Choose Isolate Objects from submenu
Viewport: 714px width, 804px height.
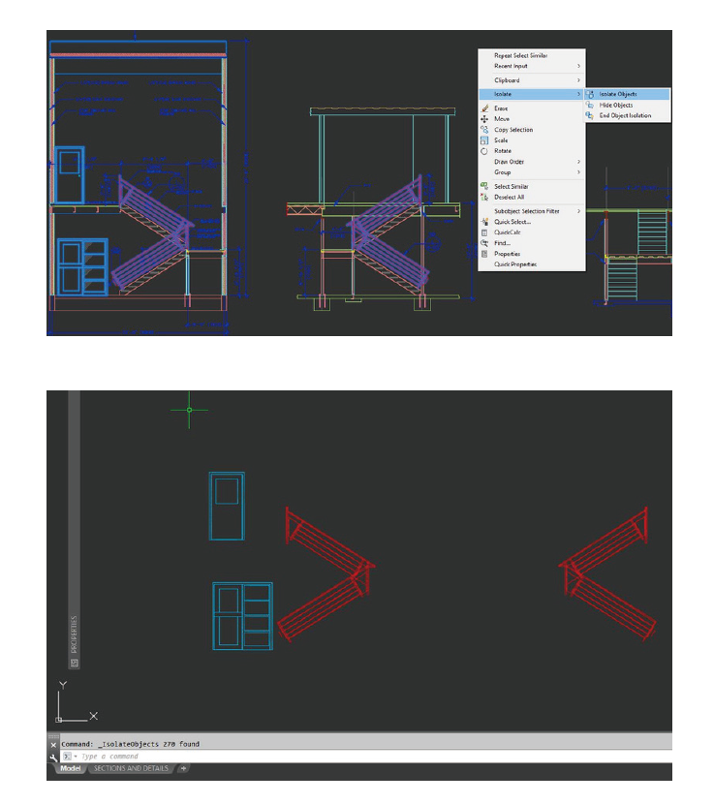click(x=628, y=94)
